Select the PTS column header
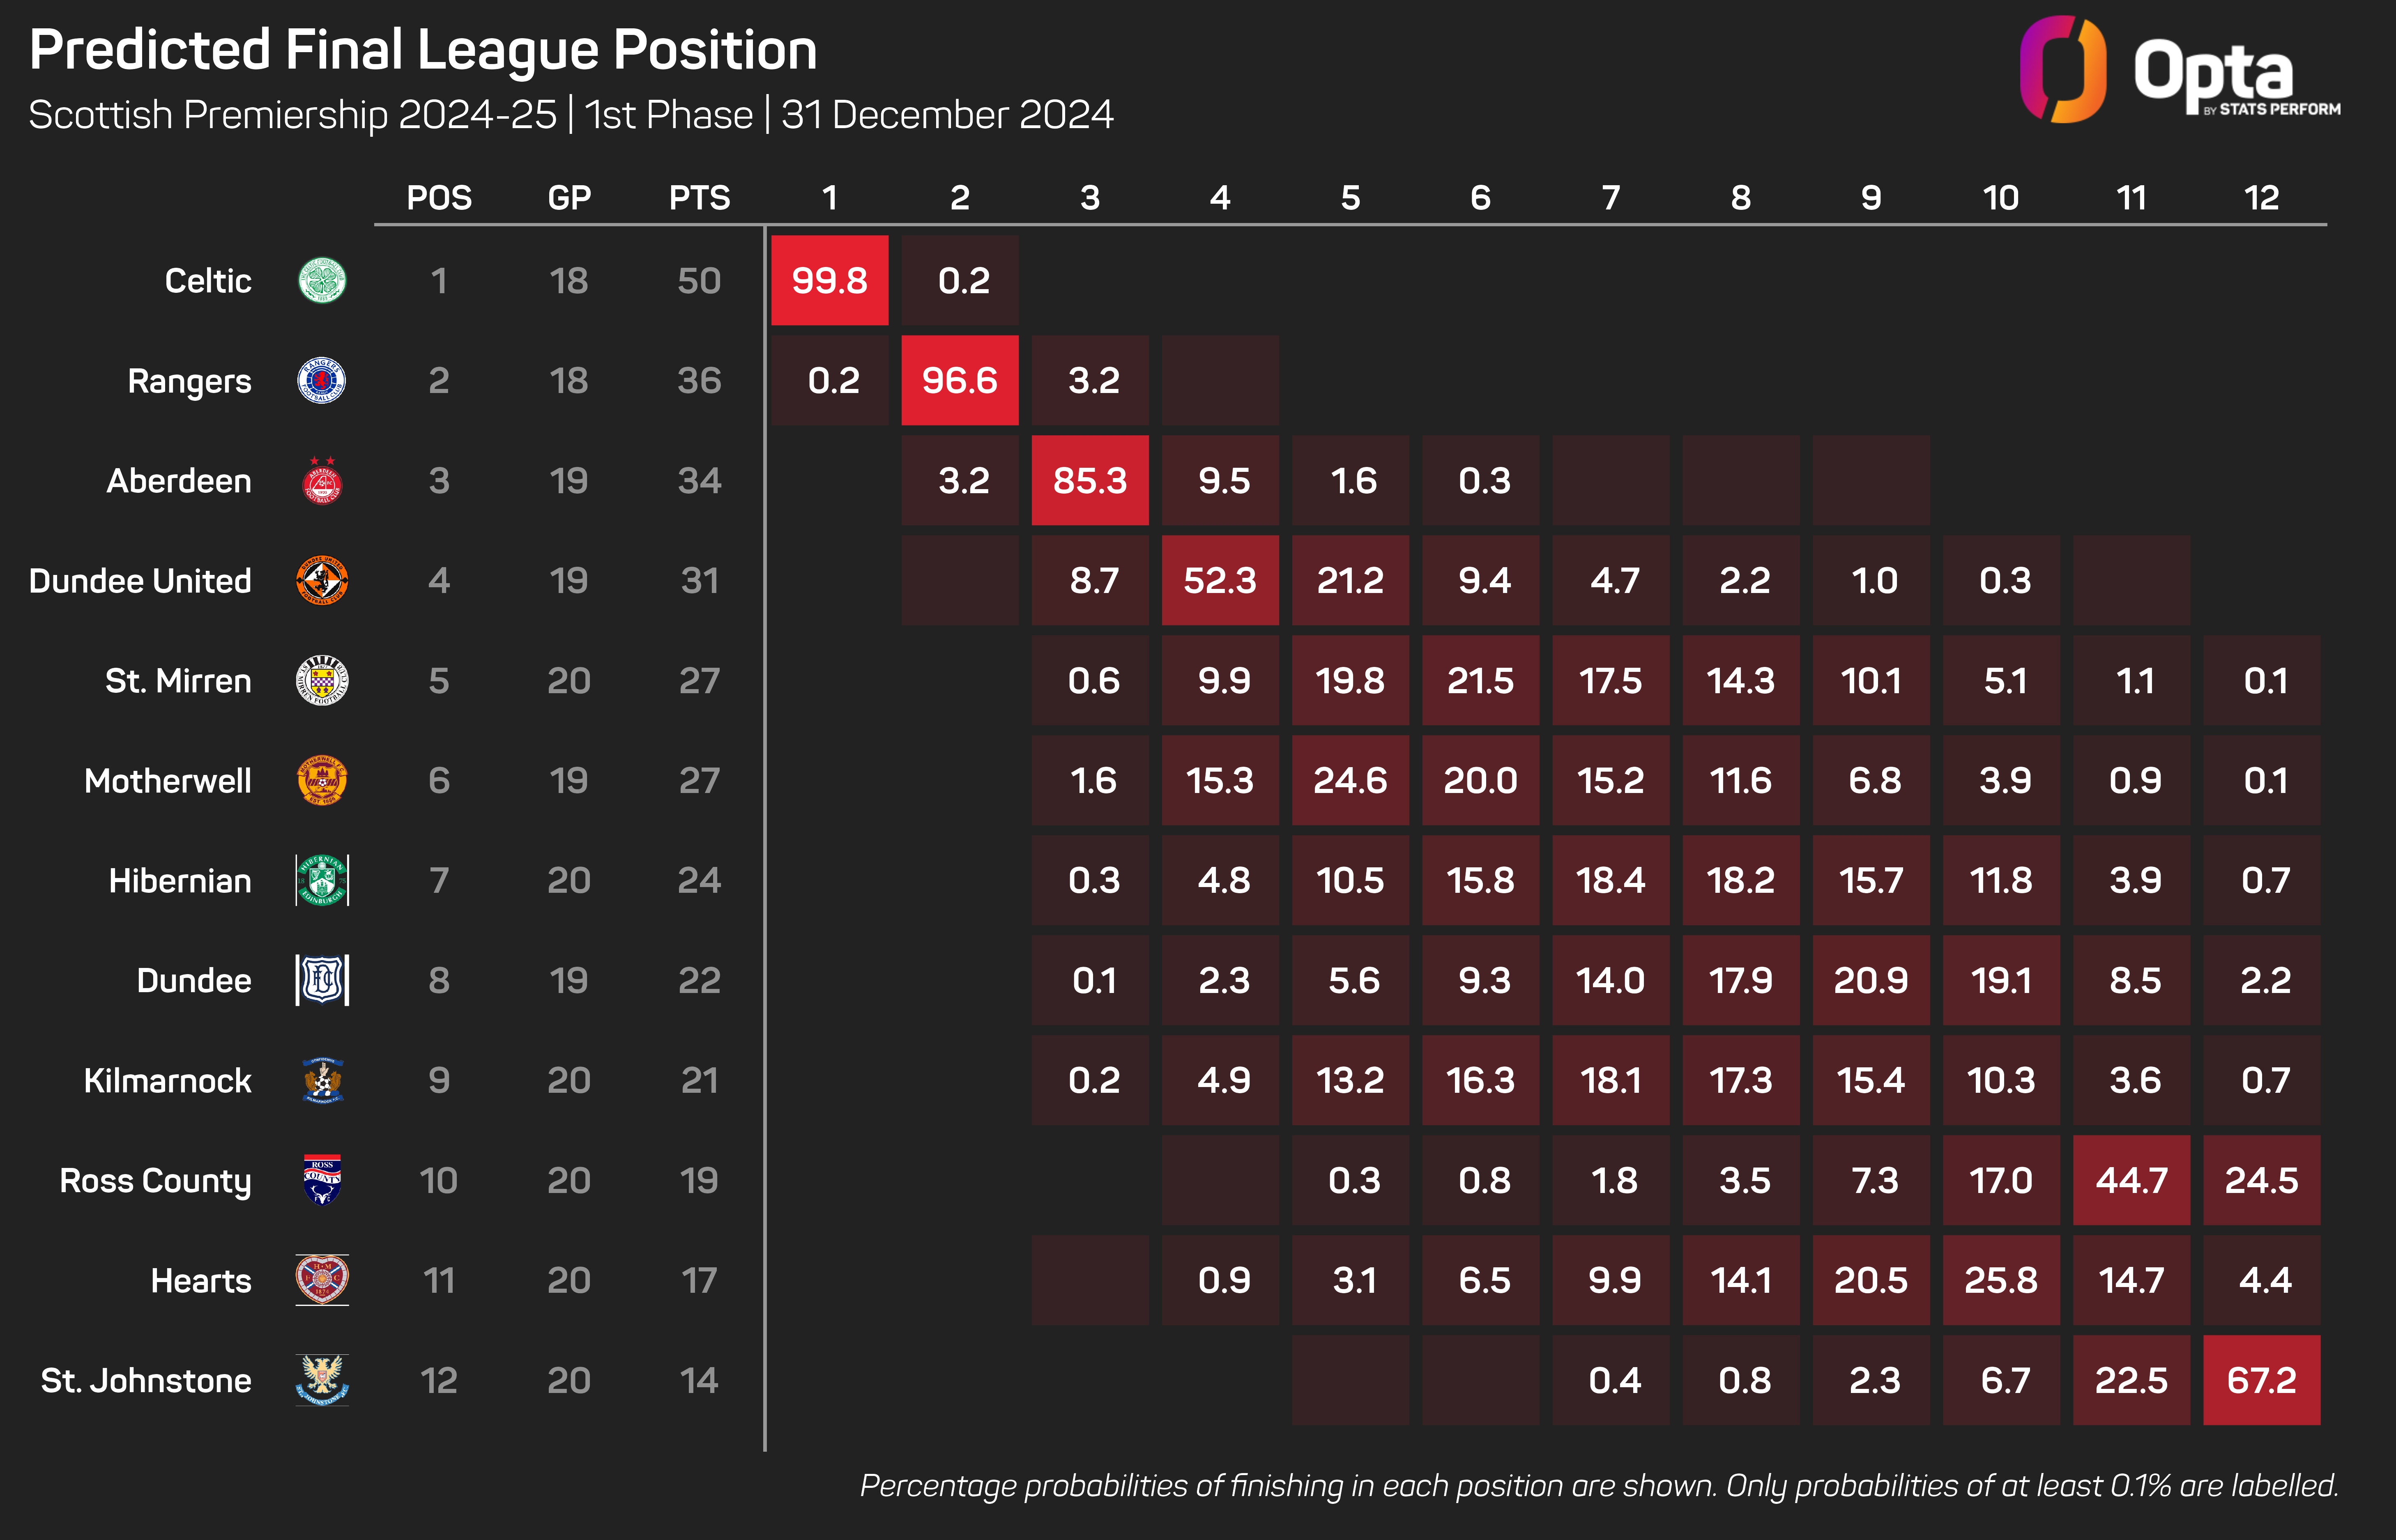The width and height of the screenshot is (2396, 1540). (699, 198)
